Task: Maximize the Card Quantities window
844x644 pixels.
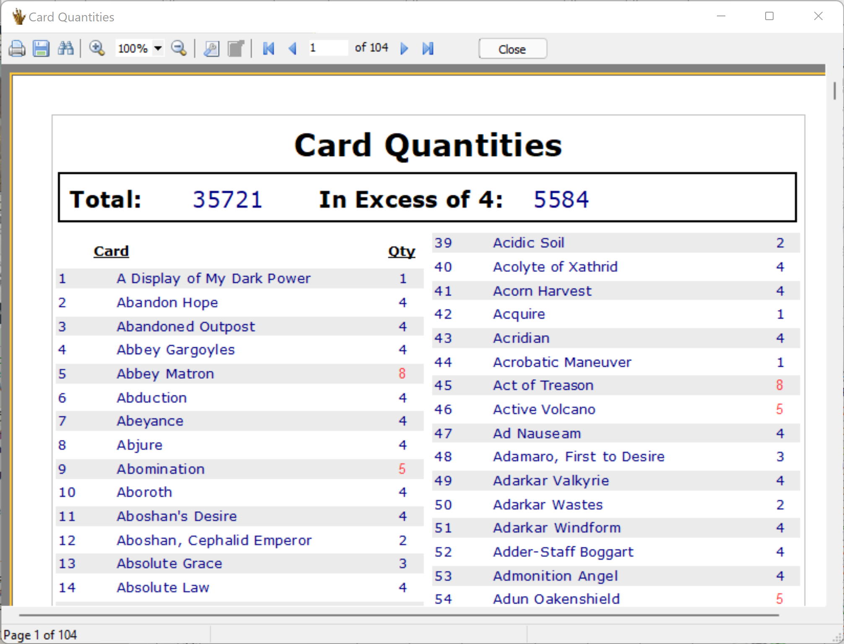Action: pyautogui.click(x=769, y=16)
